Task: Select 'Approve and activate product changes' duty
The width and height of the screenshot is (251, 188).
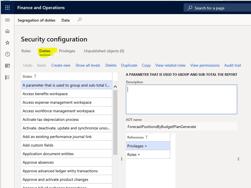Action: (x=67, y=179)
